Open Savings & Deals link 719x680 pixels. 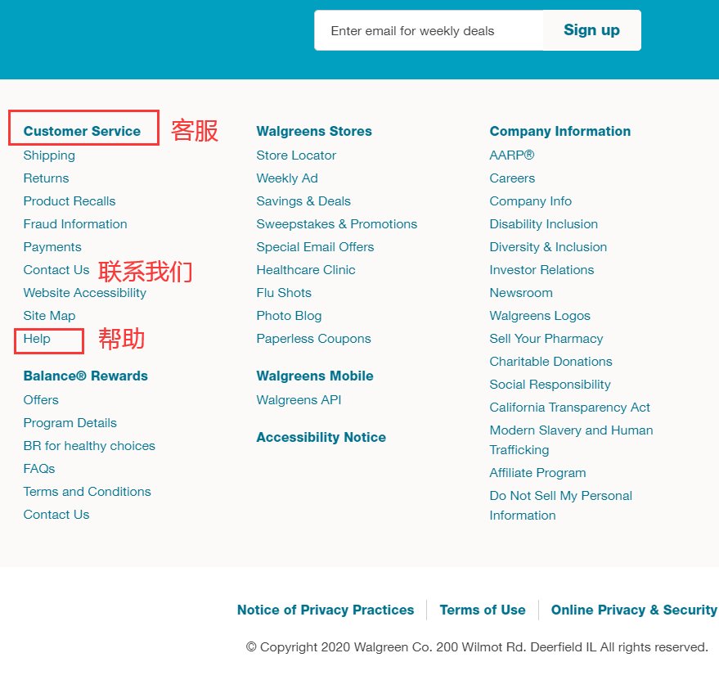(303, 201)
